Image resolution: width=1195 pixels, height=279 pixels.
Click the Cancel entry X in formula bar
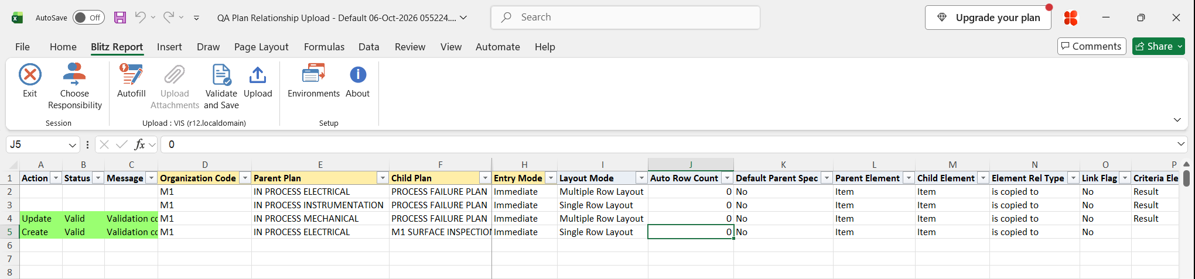click(104, 144)
